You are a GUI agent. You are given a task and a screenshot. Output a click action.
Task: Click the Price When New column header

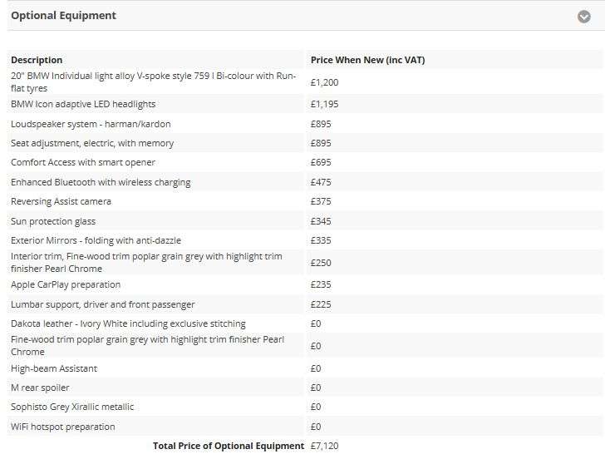[367, 60]
